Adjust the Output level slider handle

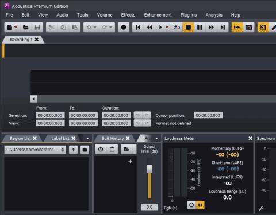pyautogui.click(x=149, y=169)
